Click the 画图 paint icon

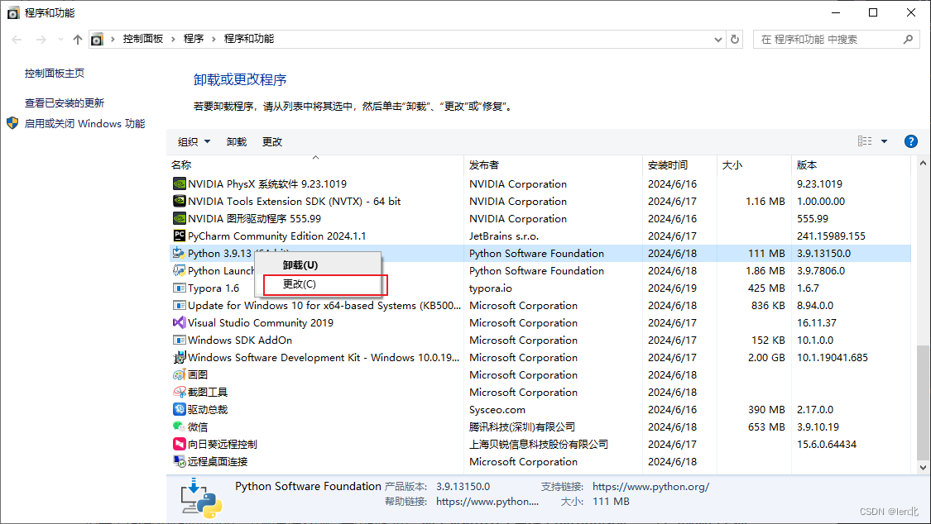180,374
